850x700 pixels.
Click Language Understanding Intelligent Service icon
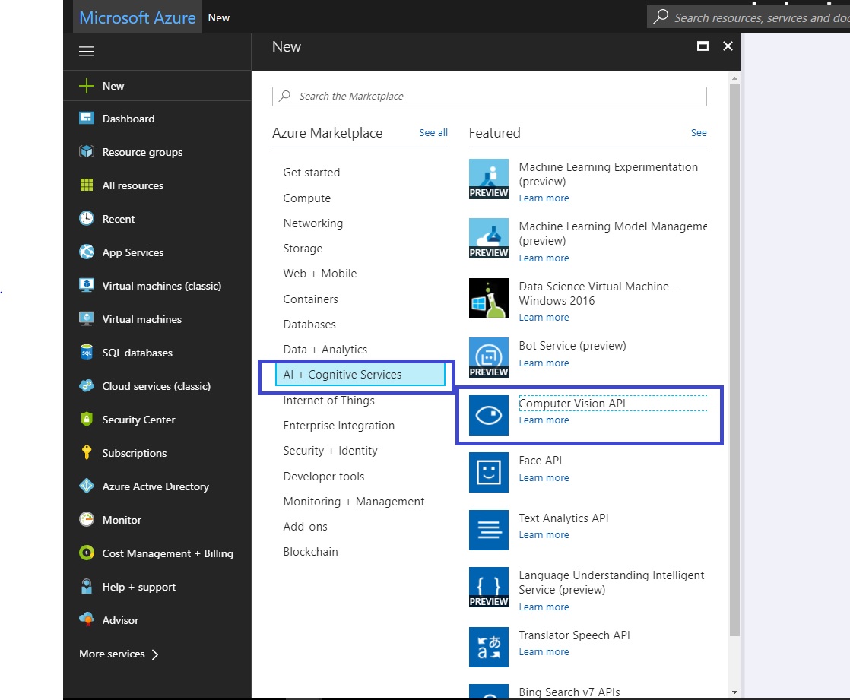pyautogui.click(x=488, y=588)
